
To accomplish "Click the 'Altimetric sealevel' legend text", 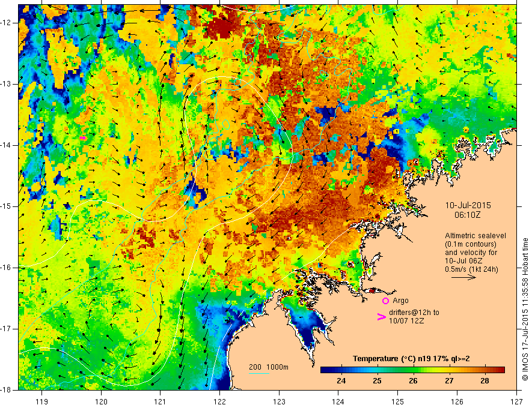I will pyautogui.click(x=475, y=236).
